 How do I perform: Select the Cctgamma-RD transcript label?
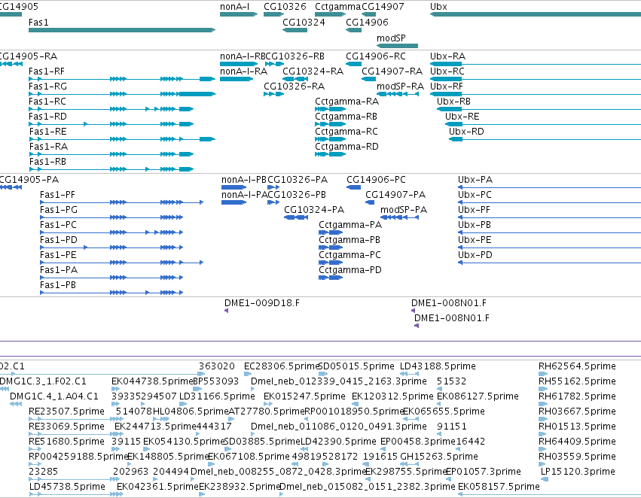346,147
